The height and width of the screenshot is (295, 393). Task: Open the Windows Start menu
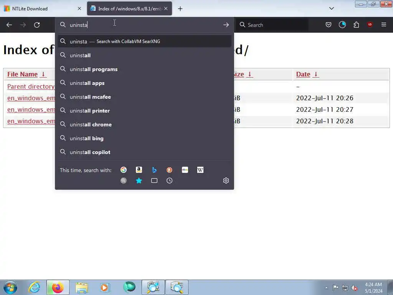pyautogui.click(x=10, y=287)
